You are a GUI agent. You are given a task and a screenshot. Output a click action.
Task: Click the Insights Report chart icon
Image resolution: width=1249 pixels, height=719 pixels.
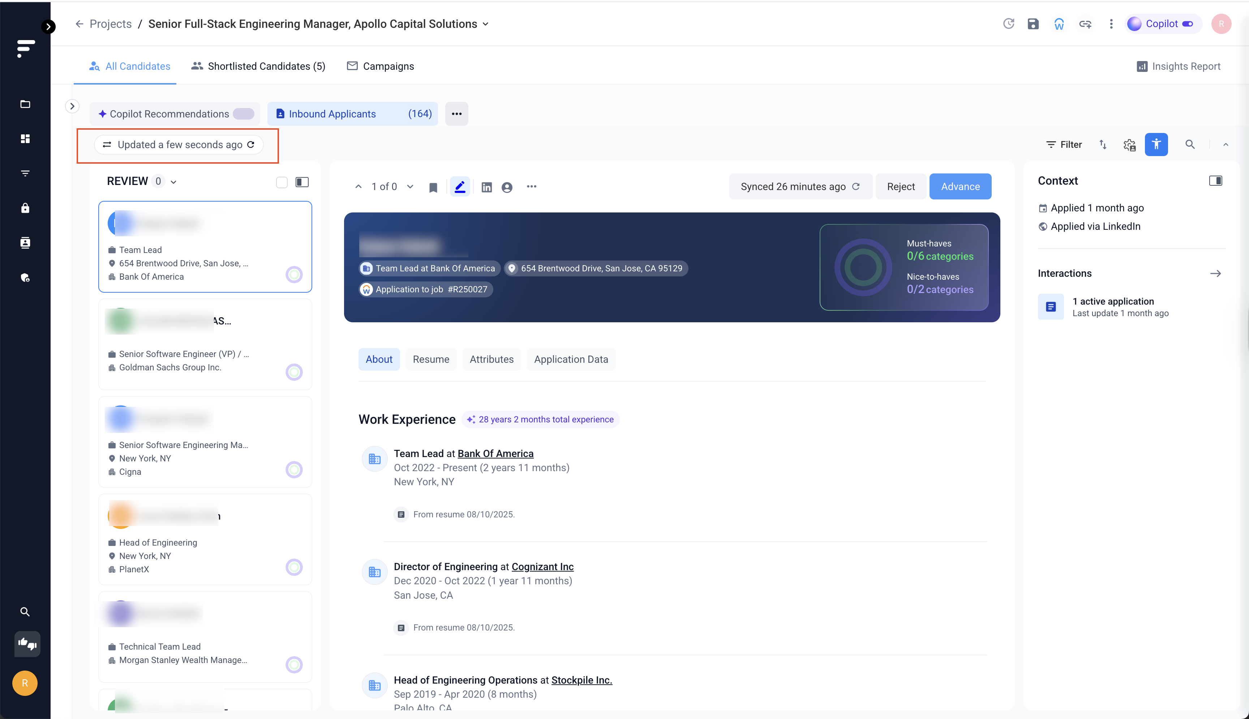click(x=1142, y=67)
